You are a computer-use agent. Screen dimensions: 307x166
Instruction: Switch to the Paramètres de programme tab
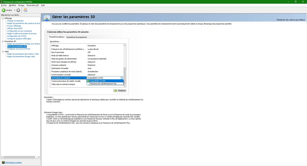coord(76,37)
